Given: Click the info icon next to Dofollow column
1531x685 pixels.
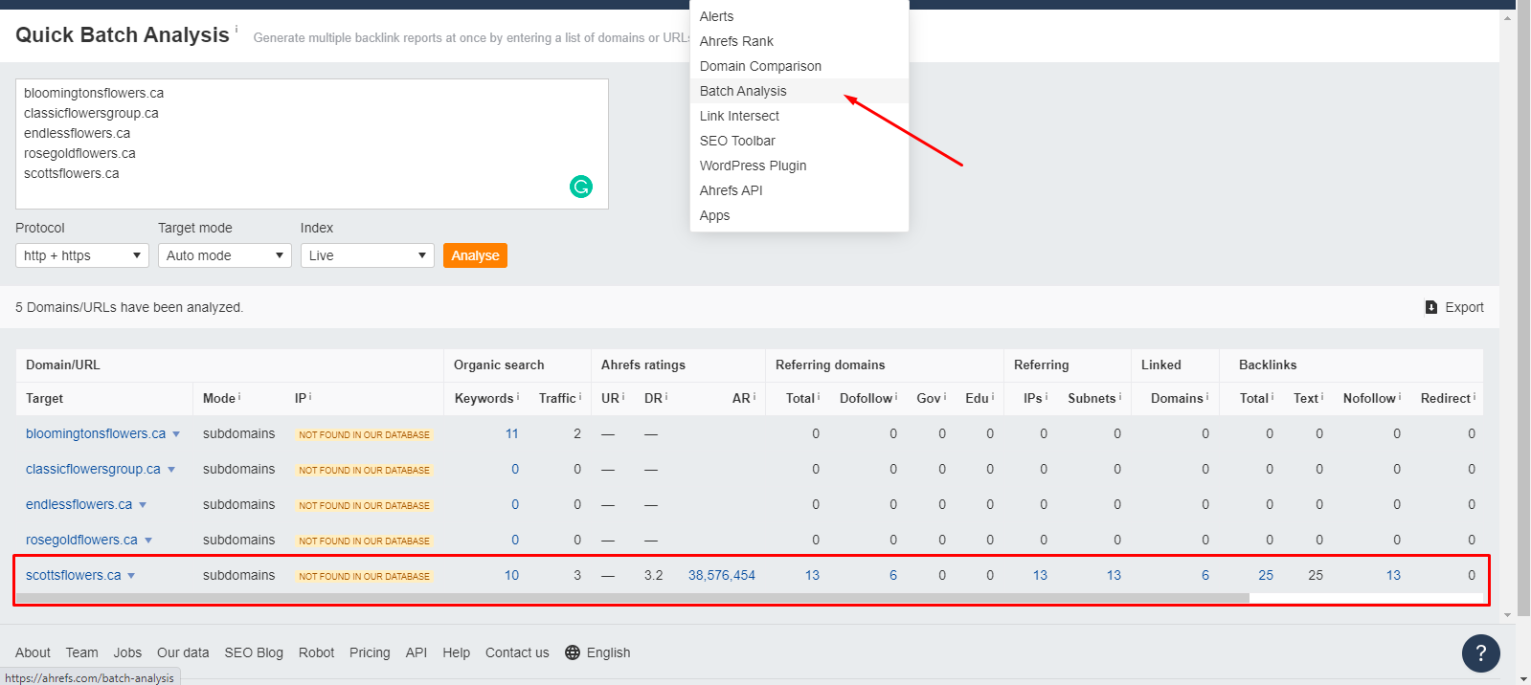Looking at the screenshot, I should click(x=896, y=396).
